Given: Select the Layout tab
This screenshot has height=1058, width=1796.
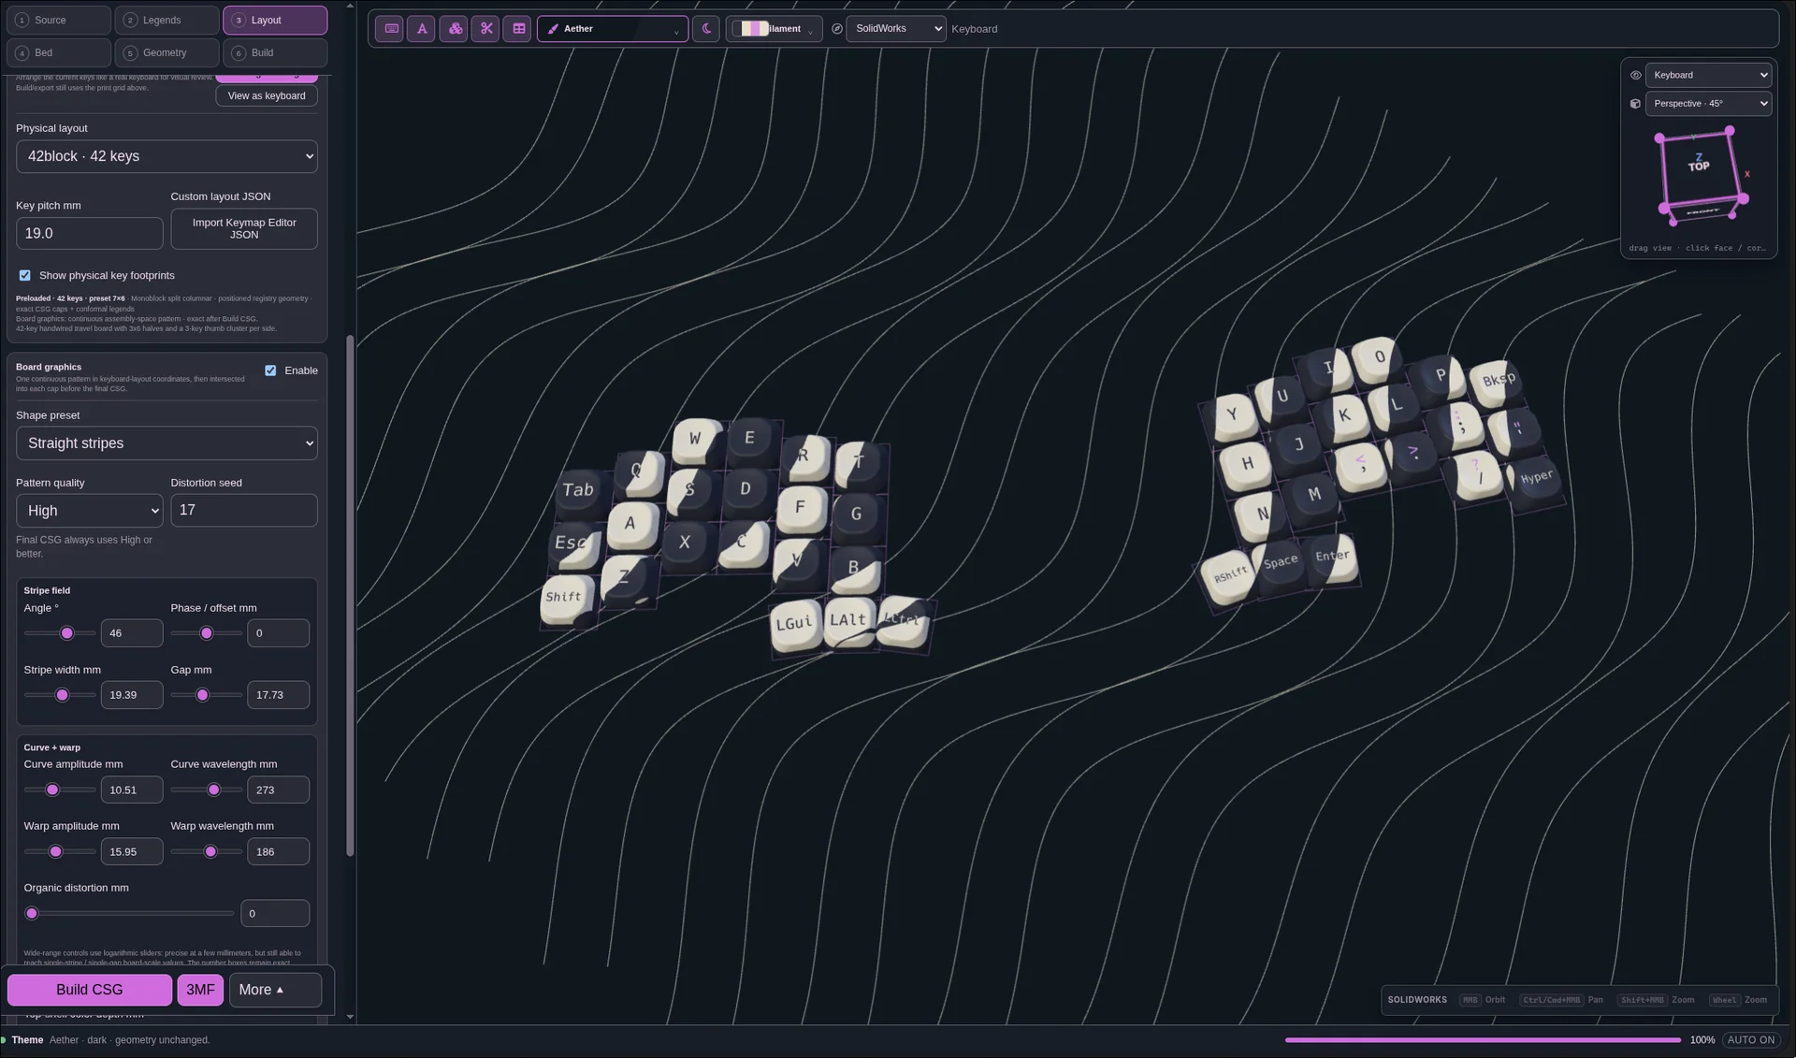Looking at the screenshot, I should (x=275, y=21).
